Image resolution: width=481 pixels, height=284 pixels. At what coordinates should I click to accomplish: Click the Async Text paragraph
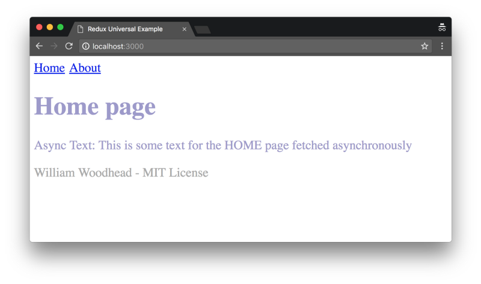(x=222, y=145)
